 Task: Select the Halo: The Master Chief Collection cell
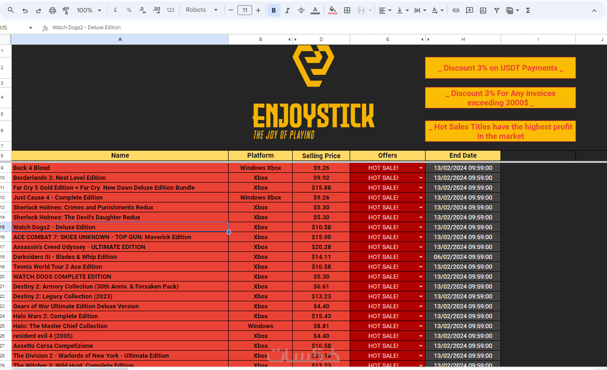[x=120, y=326]
